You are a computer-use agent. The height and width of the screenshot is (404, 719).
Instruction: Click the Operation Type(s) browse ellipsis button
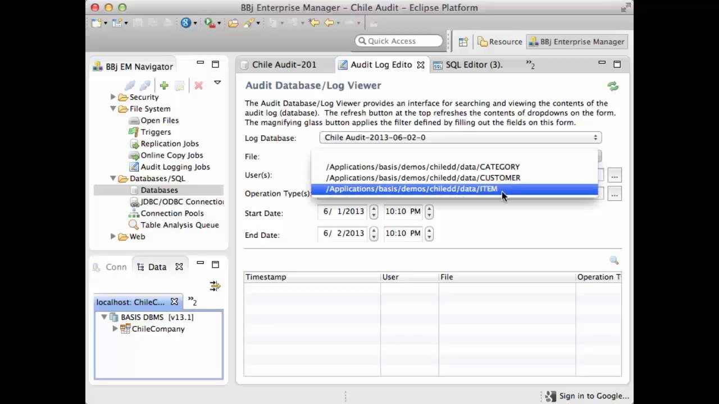(615, 194)
